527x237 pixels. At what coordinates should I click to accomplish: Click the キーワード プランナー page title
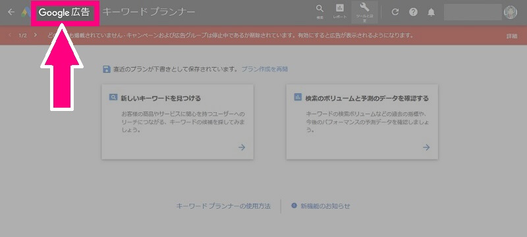[x=149, y=12]
